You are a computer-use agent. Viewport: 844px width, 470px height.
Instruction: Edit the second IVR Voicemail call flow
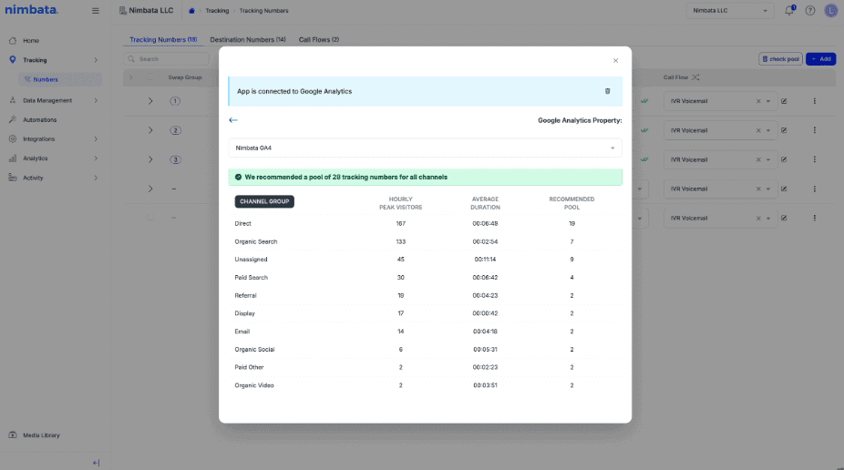[x=784, y=130]
